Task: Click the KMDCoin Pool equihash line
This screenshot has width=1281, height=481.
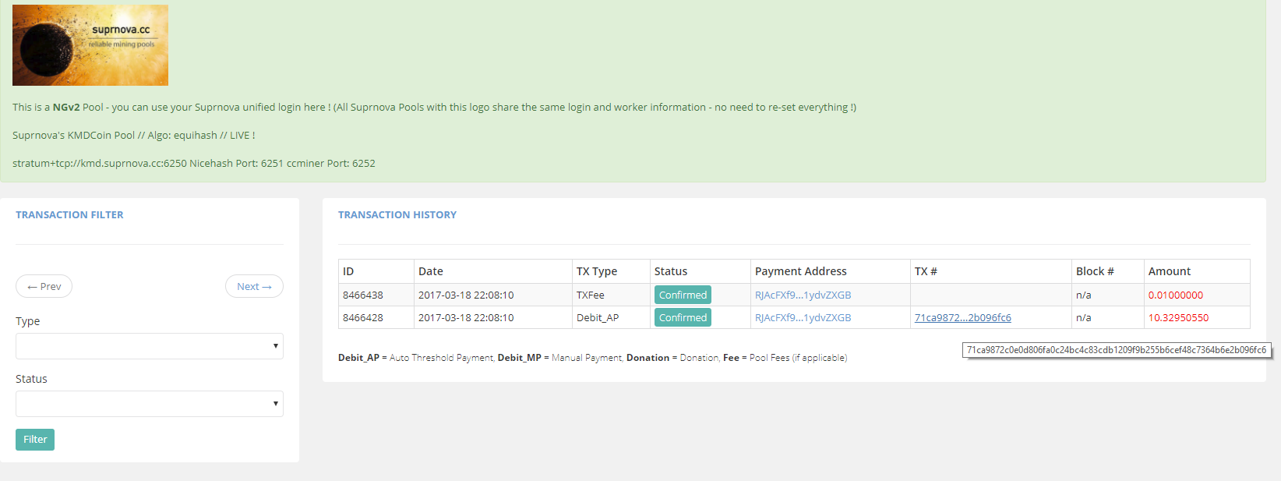Action: pyautogui.click(x=134, y=136)
